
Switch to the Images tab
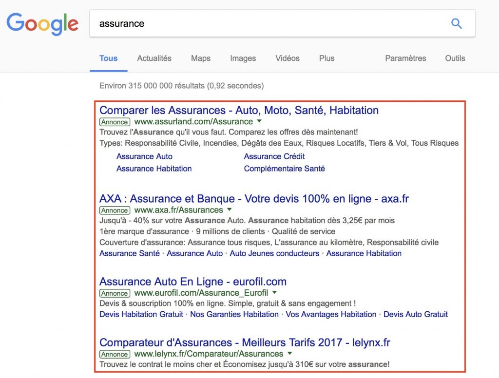(243, 58)
